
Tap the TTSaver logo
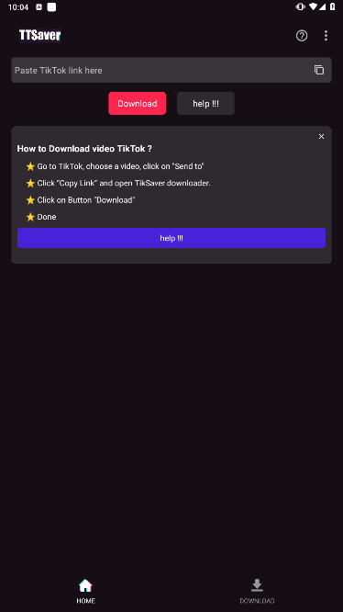[x=40, y=36]
